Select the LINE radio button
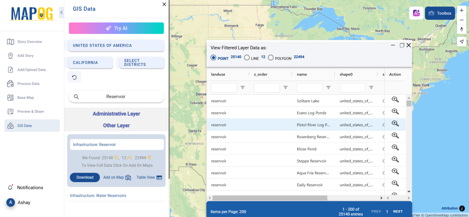469x217 pixels. (x=247, y=58)
